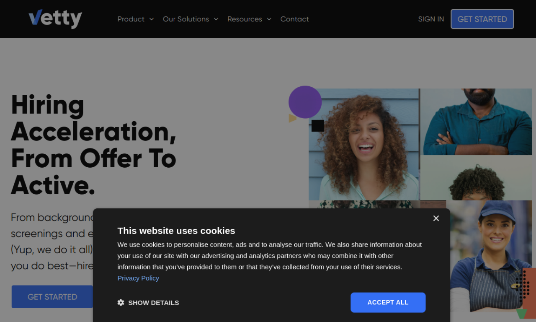Image resolution: width=536 pixels, height=322 pixels.
Task: Open the Privacy Policy link
Action: (x=138, y=278)
